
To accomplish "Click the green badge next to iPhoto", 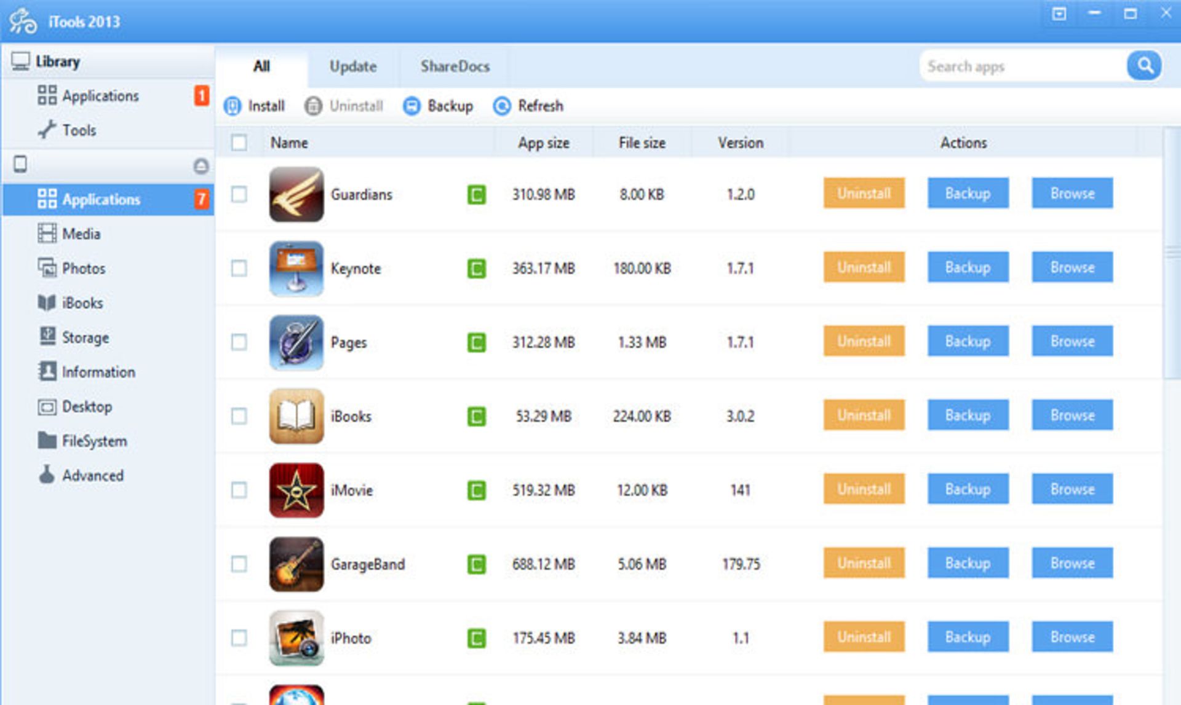I will pos(476,638).
